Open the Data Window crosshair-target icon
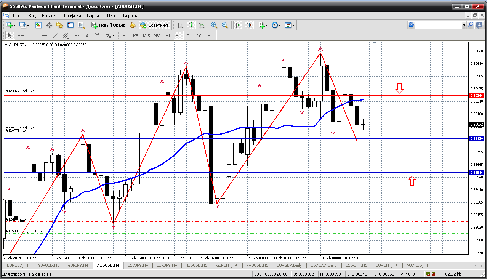The width and height of the screenshot is (487, 279). click(x=49, y=25)
